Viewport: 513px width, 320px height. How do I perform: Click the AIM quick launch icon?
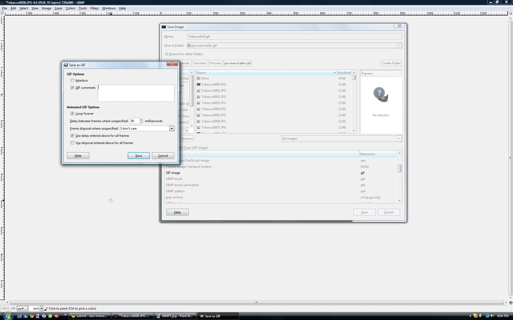click(x=56, y=316)
